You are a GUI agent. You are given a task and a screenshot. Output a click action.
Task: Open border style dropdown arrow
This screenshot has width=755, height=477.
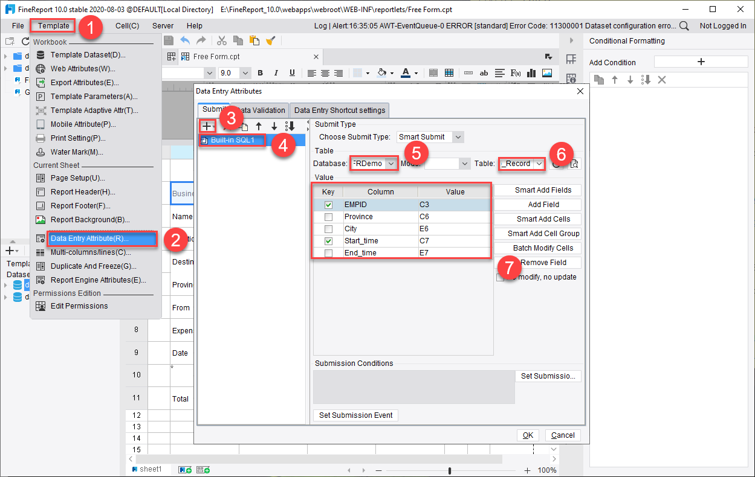click(x=366, y=73)
